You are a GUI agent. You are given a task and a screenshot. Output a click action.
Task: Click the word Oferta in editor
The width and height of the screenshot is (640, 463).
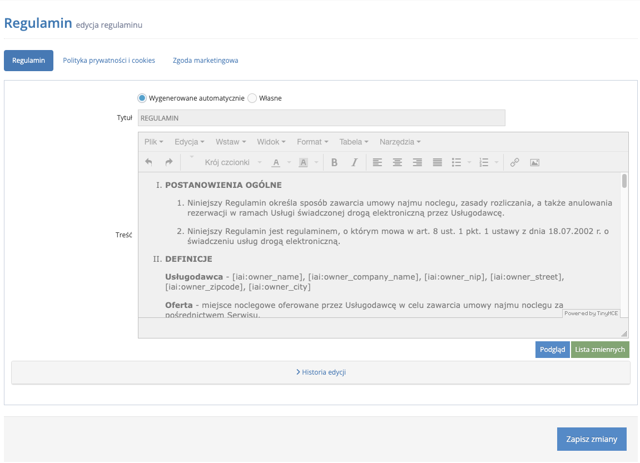pos(179,305)
